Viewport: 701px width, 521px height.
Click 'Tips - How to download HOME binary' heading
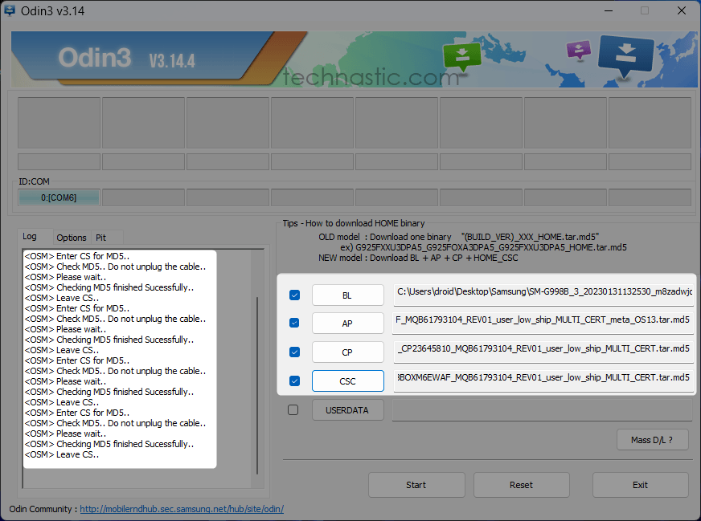(353, 223)
